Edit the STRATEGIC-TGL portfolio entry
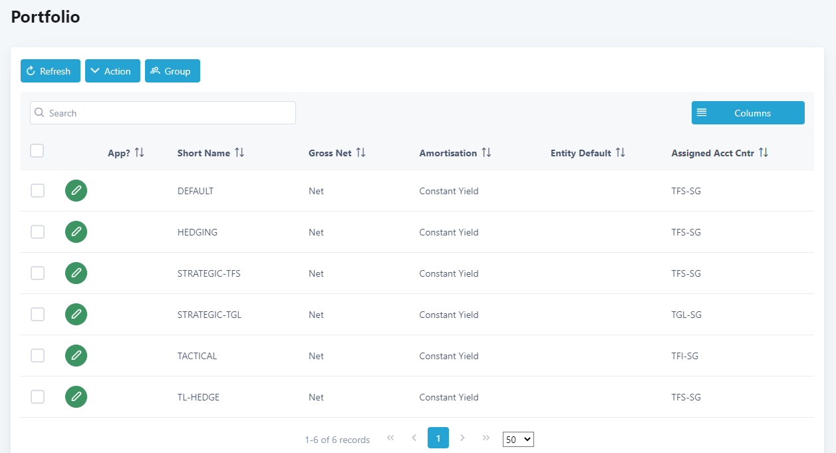 76,315
